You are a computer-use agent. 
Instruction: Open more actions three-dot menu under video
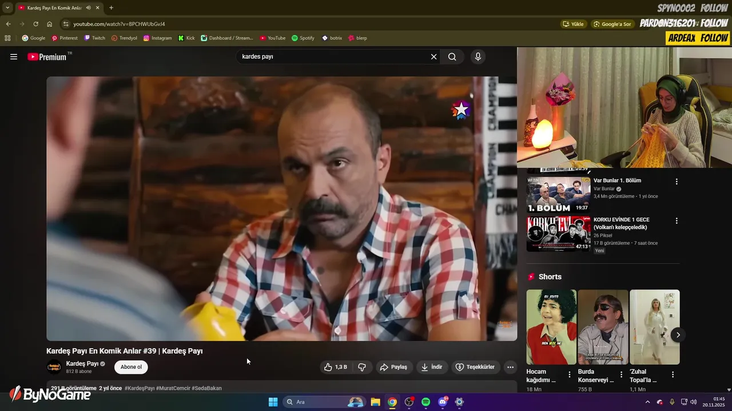510,367
